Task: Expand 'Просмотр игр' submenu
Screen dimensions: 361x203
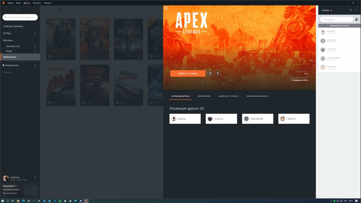Action: click(35, 46)
